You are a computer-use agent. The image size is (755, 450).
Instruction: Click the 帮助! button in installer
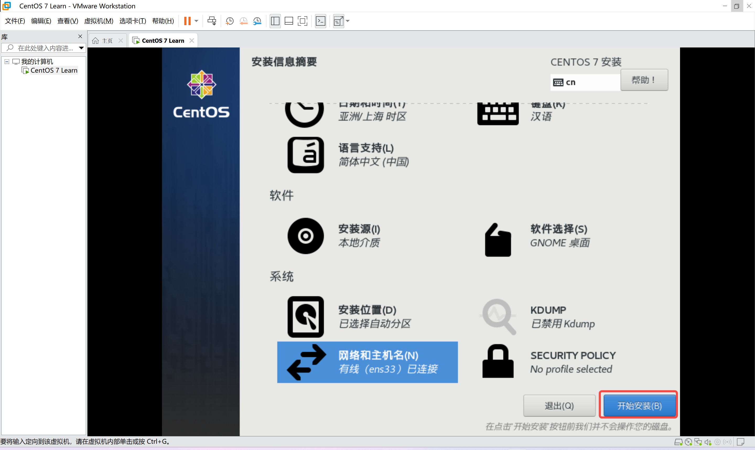[644, 80]
